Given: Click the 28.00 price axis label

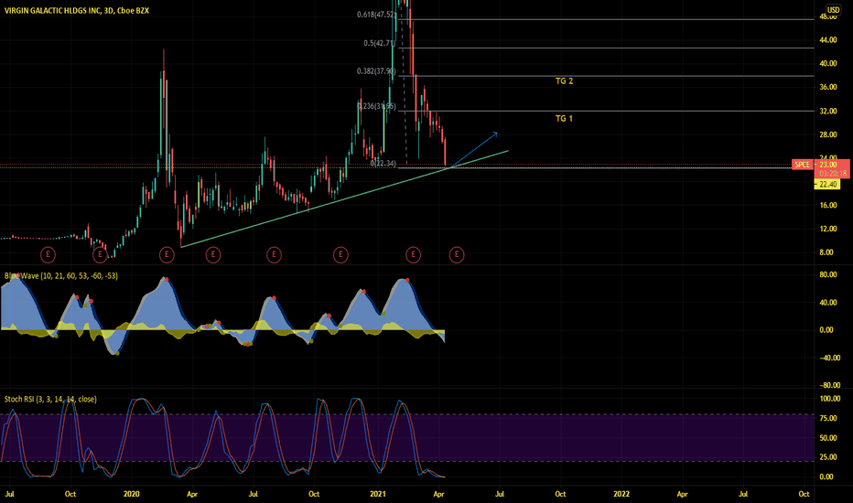Looking at the screenshot, I should 828,134.
